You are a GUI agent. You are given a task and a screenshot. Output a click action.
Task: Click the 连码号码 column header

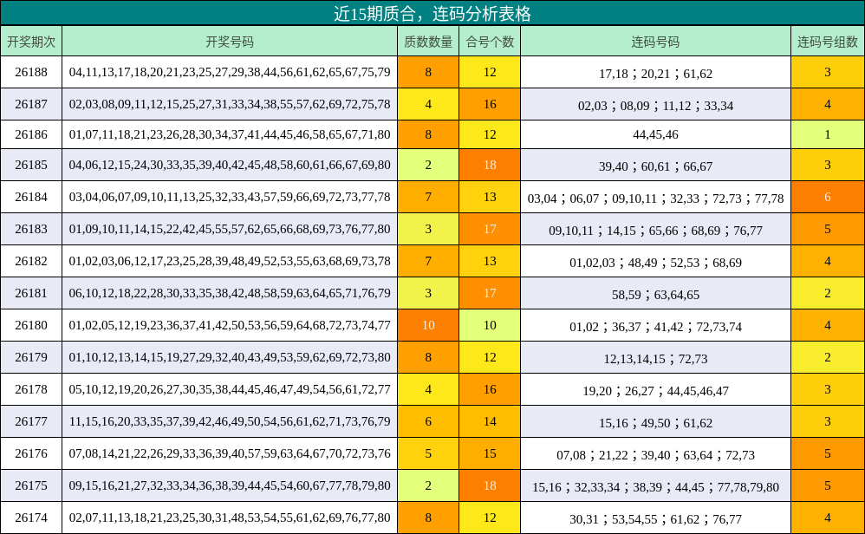pyautogui.click(x=655, y=42)
